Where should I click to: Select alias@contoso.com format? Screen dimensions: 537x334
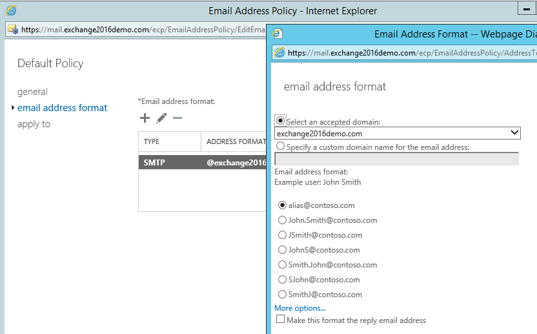pos(282,205)
